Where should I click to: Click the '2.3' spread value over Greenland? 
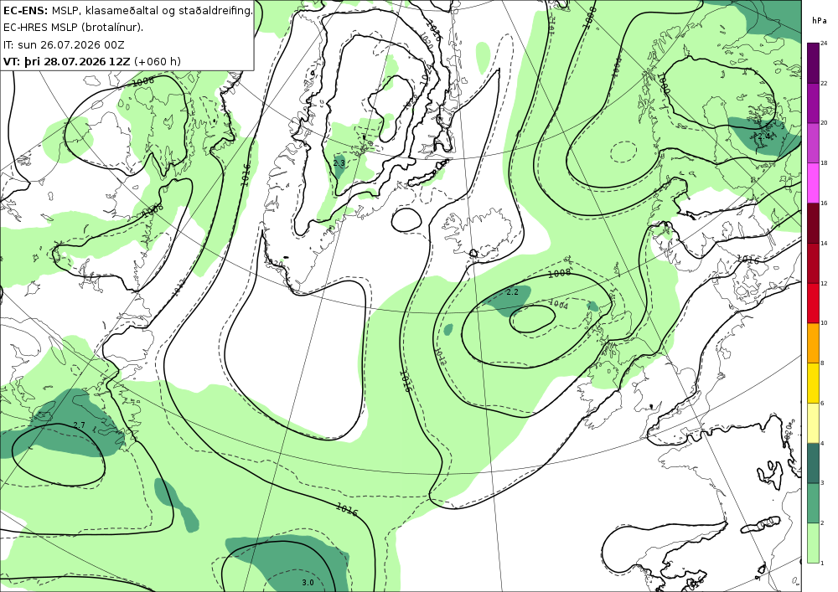click(x=339, y=162)
